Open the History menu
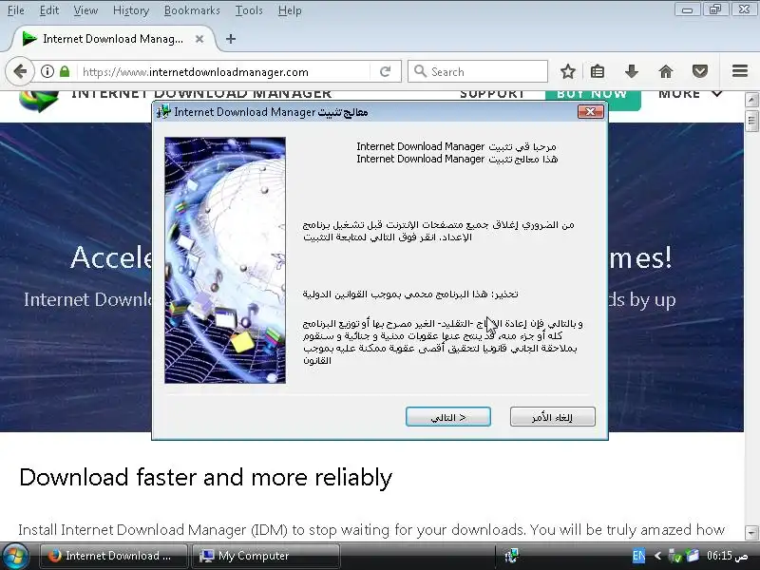Viewport: 760px width, 570px height. 131,10
